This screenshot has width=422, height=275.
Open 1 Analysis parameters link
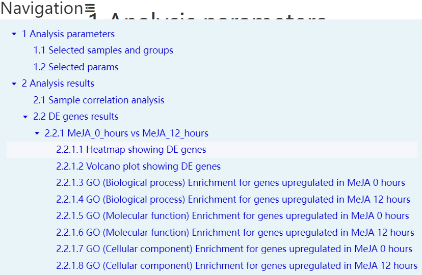click(68, 34)
